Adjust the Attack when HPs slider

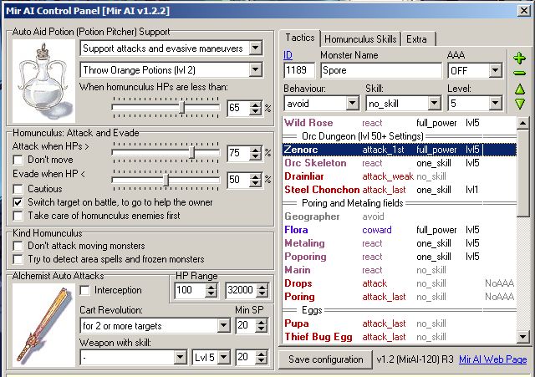point(192,153)
